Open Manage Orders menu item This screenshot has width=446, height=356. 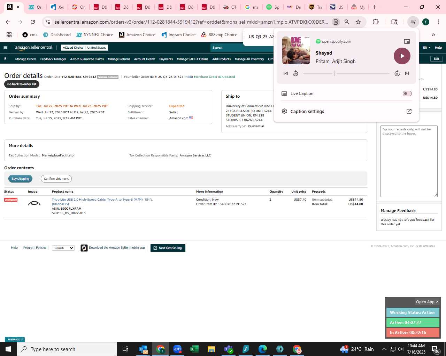pos(26,59)
